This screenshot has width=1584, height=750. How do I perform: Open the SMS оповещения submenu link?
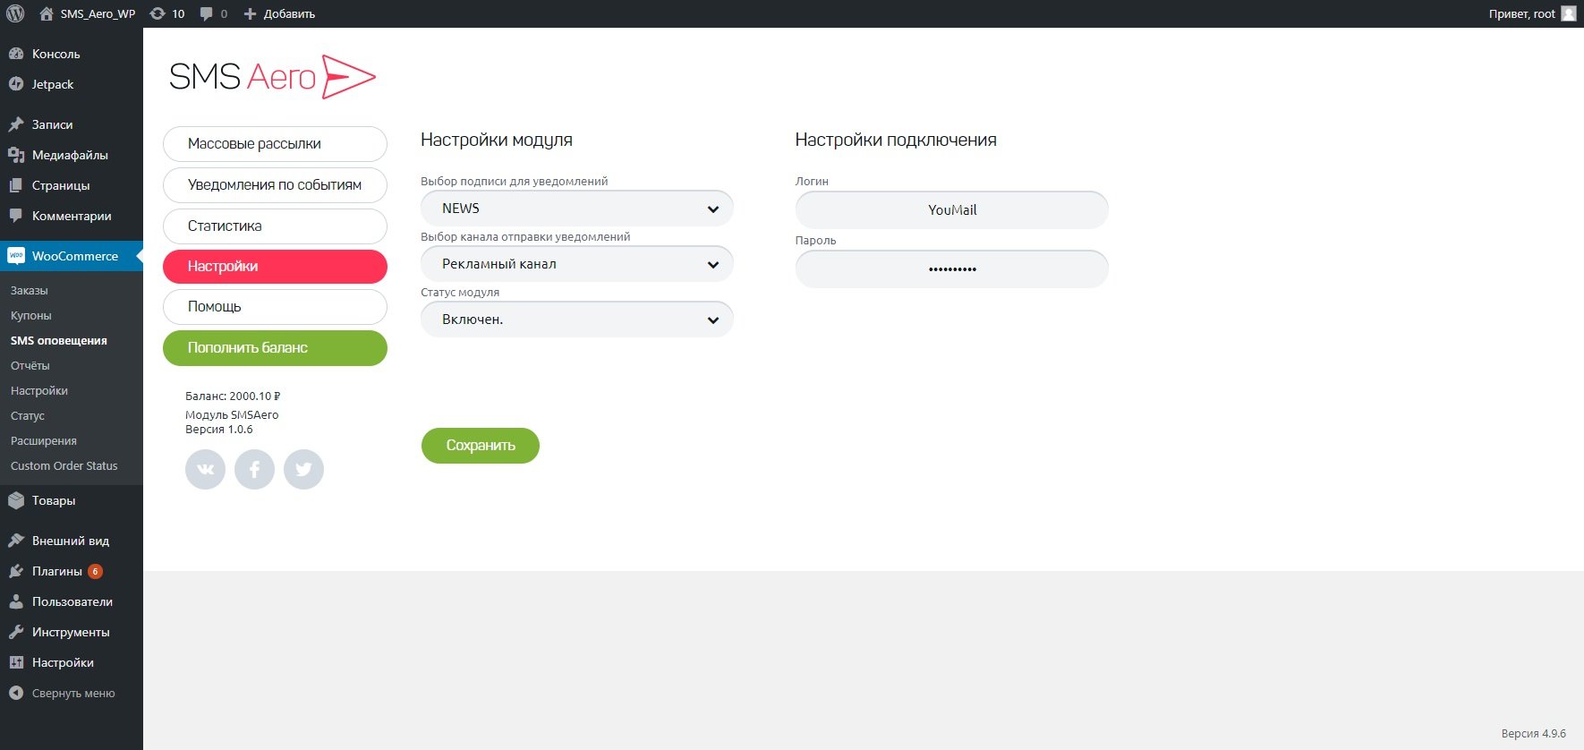[59, 340]
